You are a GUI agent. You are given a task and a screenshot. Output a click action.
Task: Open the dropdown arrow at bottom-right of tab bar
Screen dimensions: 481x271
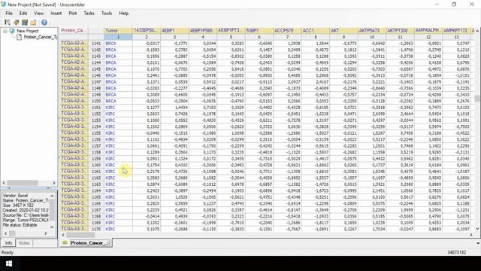tap(478, 243)
